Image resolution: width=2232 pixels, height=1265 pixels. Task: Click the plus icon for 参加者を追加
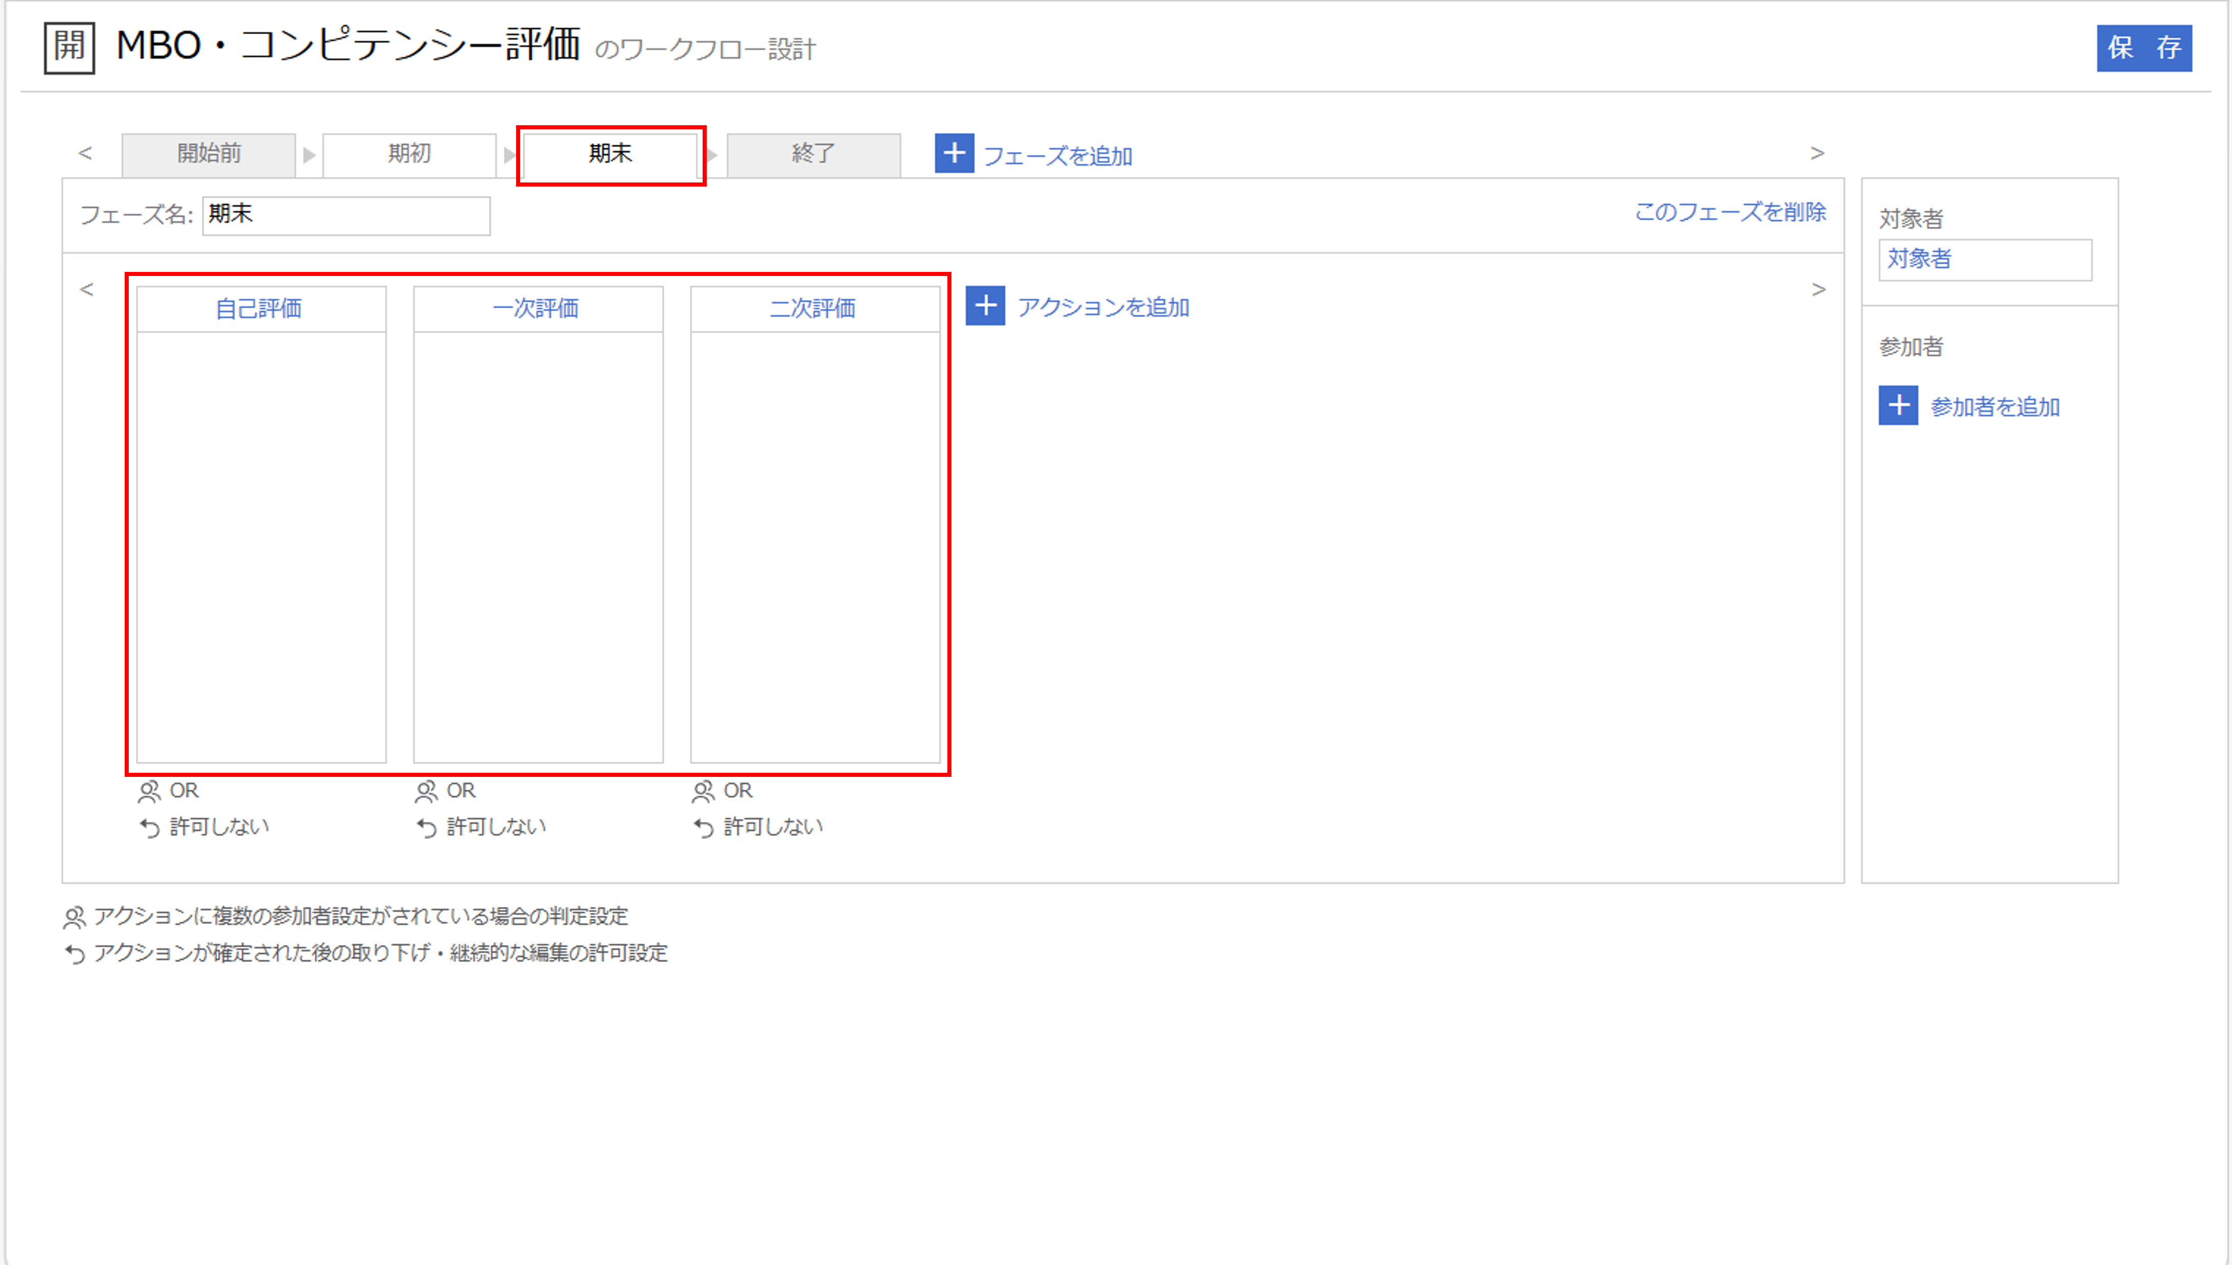coord(1898,405)
